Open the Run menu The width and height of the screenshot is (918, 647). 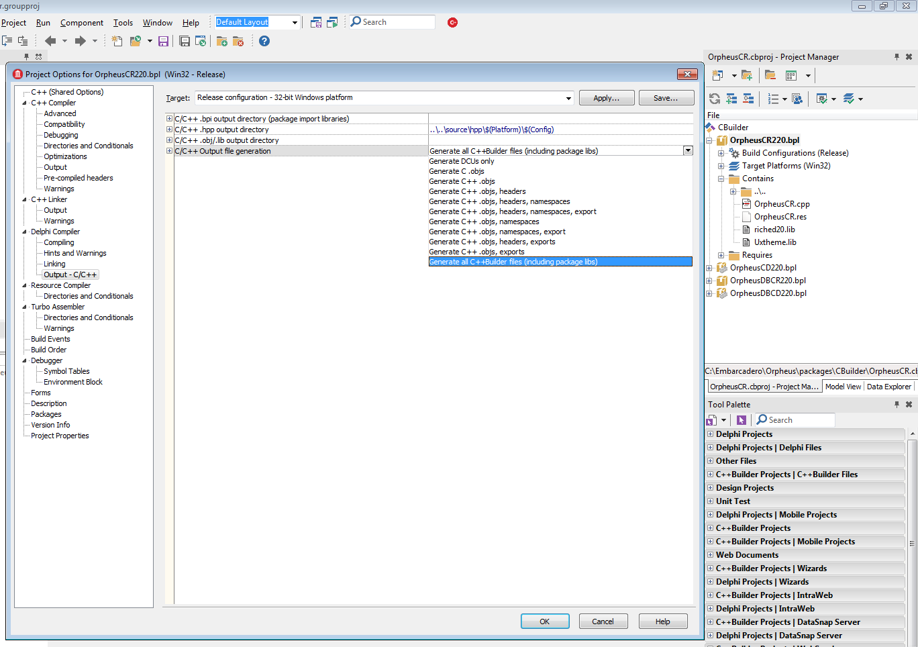coord(43,23)
